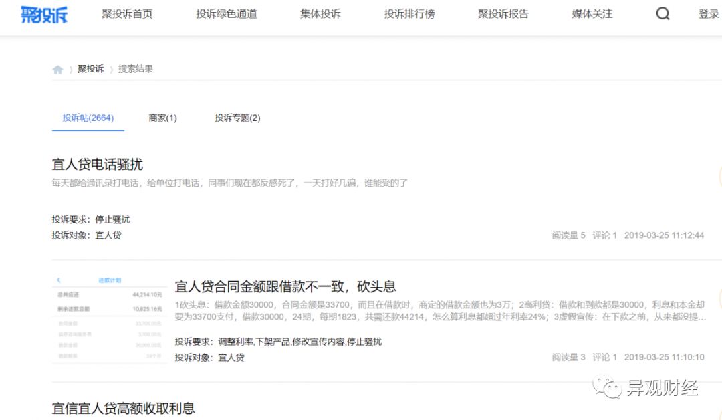Open 聚投诉报告 in the top menu
Image resolution: width=722 pixels, height=420 pixels.
(x=503, y=14)
